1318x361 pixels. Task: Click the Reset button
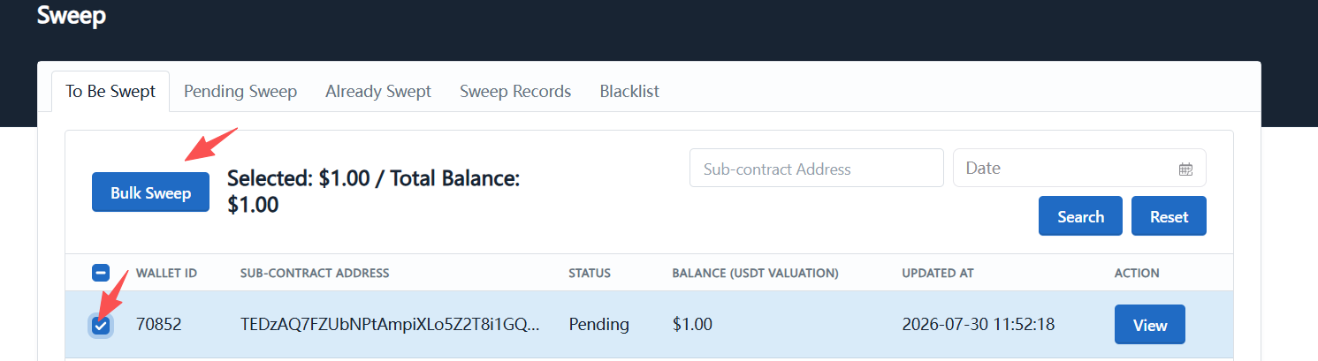[x=1169, y=216]
